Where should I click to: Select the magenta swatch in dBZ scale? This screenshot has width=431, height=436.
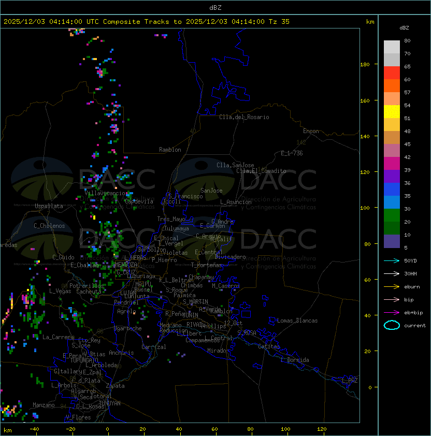pos(392,164)
